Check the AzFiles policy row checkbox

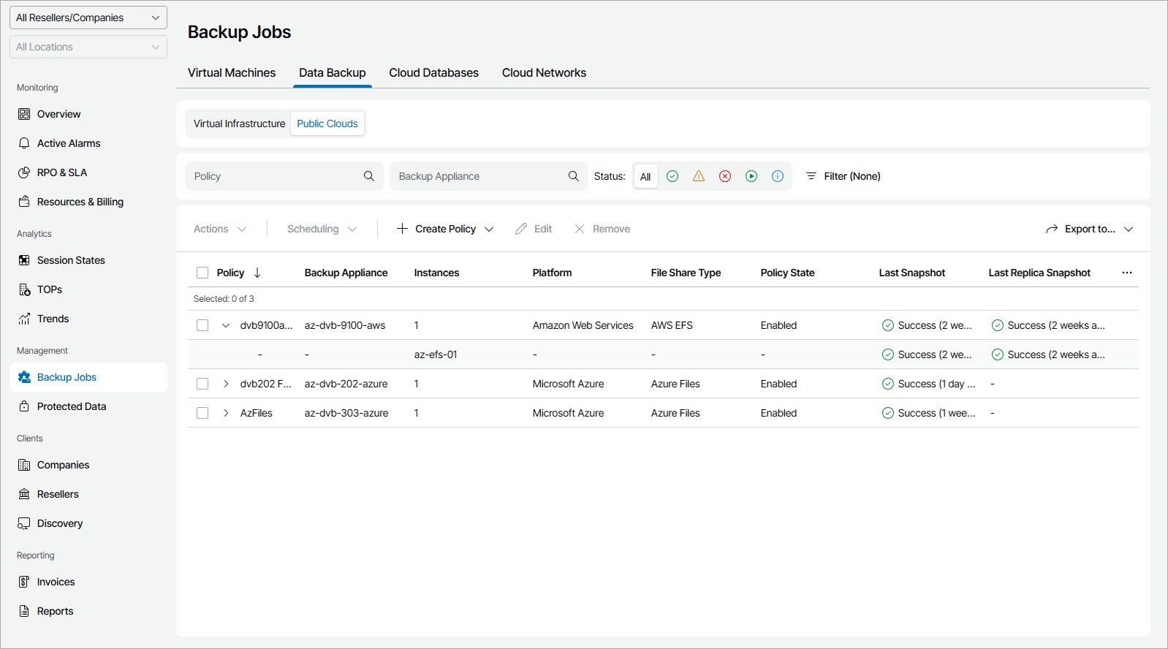(202, 413)
